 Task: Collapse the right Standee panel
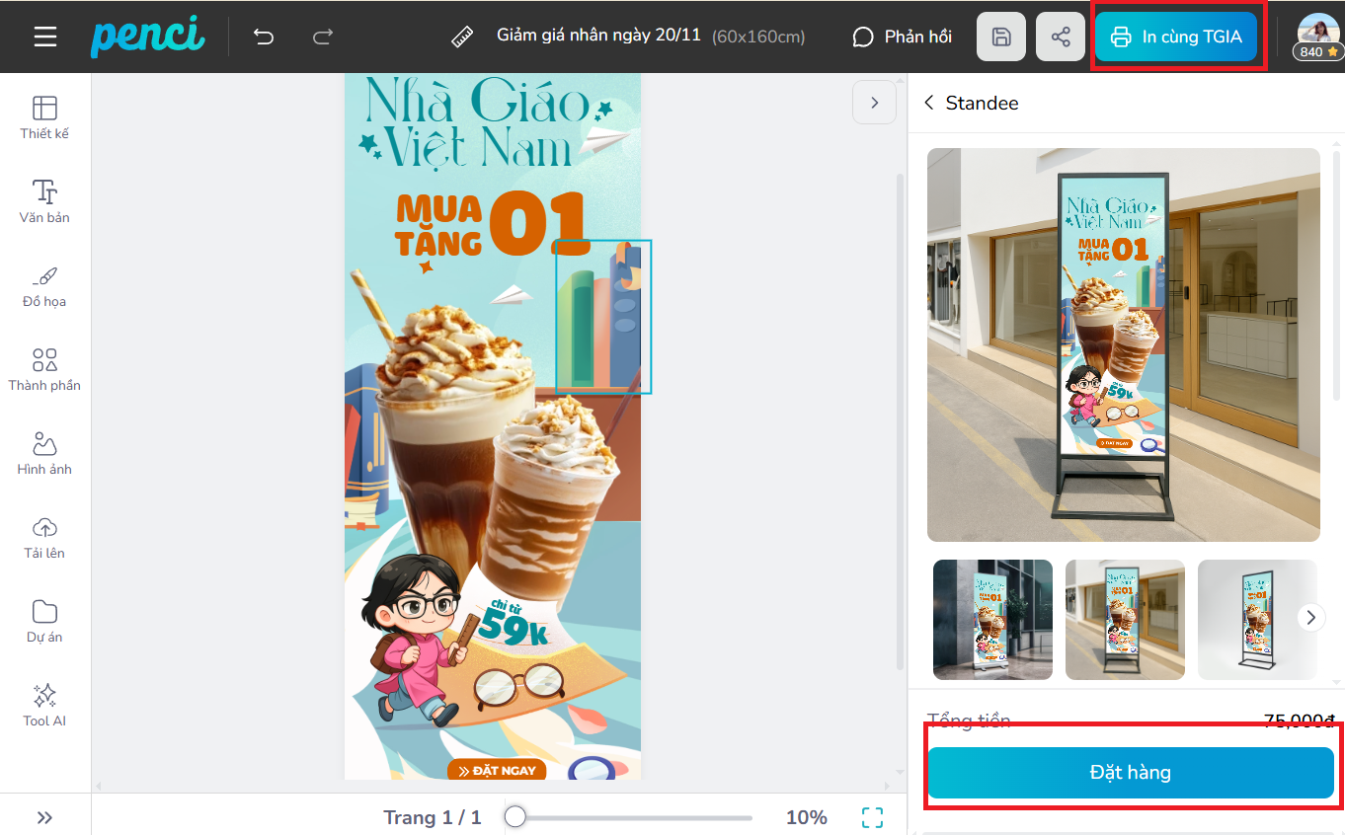874,103
